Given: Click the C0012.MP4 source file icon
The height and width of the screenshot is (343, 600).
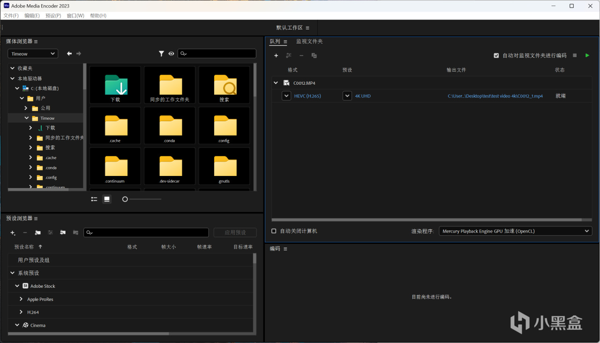Looking at the screenshot, I should coord(286,83).
